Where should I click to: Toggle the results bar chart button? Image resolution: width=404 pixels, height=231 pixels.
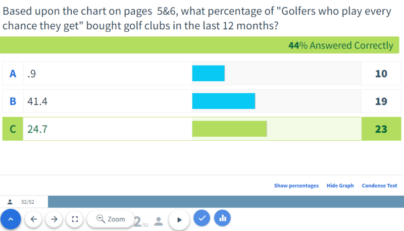pyautogui.click(x=222, y=218)
